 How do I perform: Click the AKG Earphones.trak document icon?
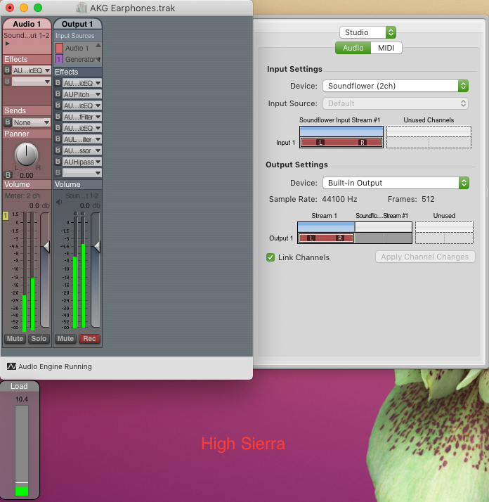pos(81,8)
